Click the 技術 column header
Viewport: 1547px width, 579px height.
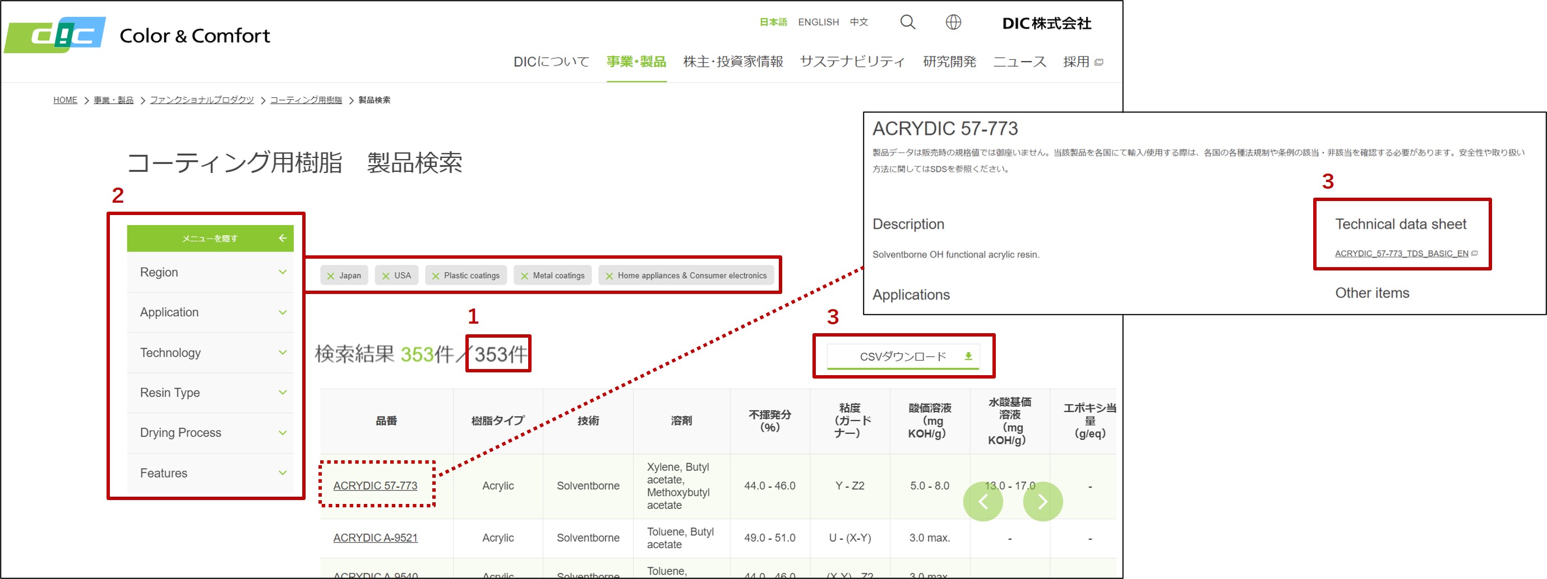[588, 421]
